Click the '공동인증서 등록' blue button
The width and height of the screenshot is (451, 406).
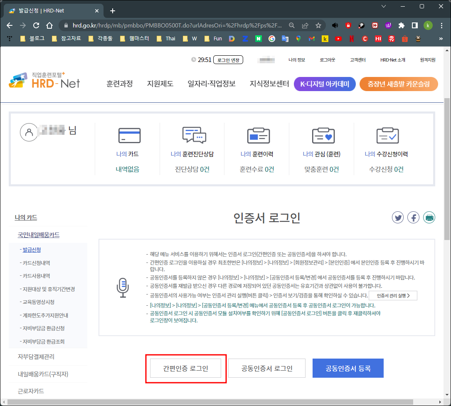point(348,368)
